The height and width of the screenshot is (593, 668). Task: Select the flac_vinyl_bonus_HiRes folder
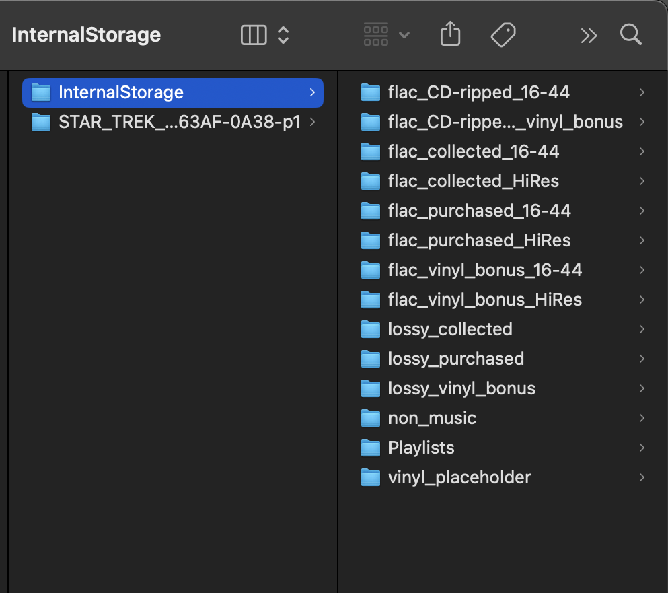pyautogui.click(x=484, y=300)
